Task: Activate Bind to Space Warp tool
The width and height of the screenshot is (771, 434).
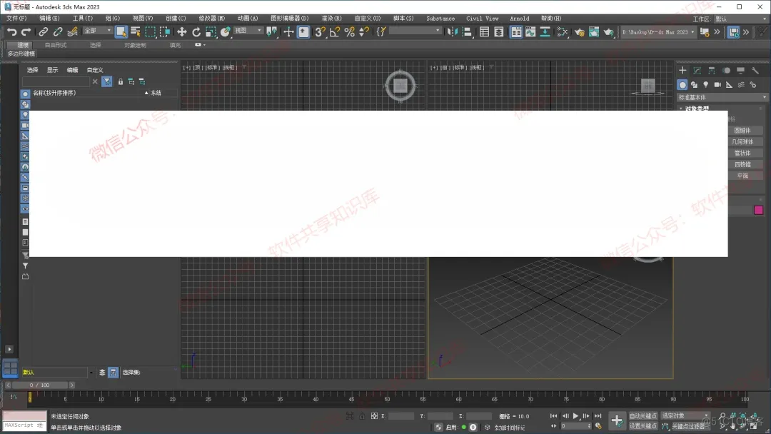Action: pyautogui.click(x=72, y=32)
